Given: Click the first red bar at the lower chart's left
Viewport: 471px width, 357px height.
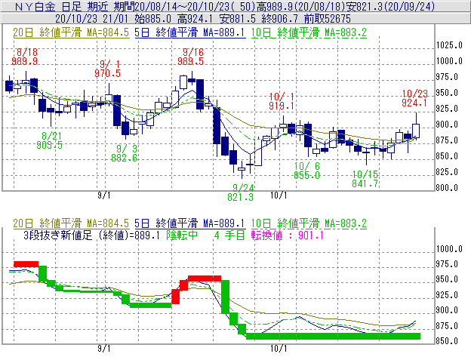Looking at the screenshot, I should [x=26, y=264].
